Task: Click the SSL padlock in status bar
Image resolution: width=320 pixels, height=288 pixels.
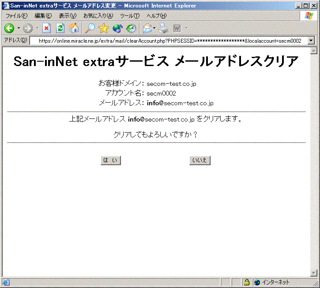Action: tap(247, 282)
